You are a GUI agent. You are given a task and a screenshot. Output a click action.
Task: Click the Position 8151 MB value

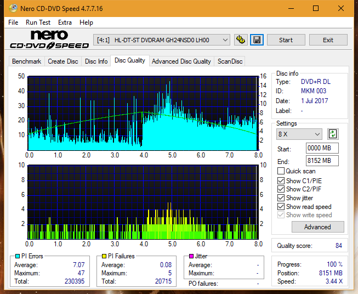tap(331, 273)
